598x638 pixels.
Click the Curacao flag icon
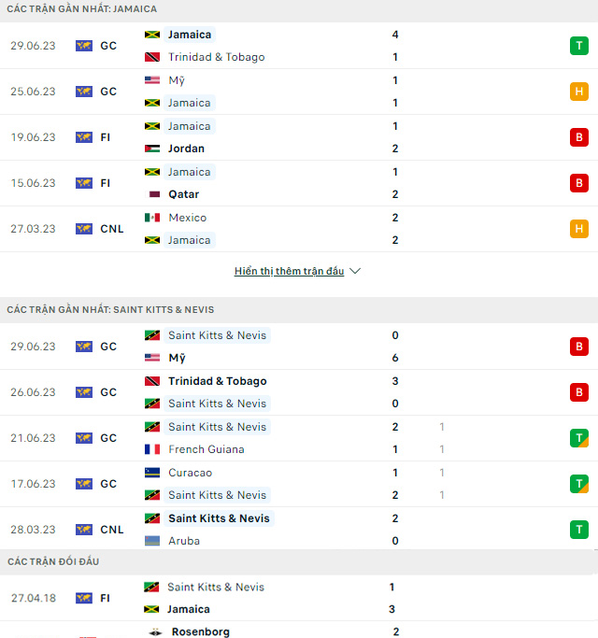coord(151,473)
